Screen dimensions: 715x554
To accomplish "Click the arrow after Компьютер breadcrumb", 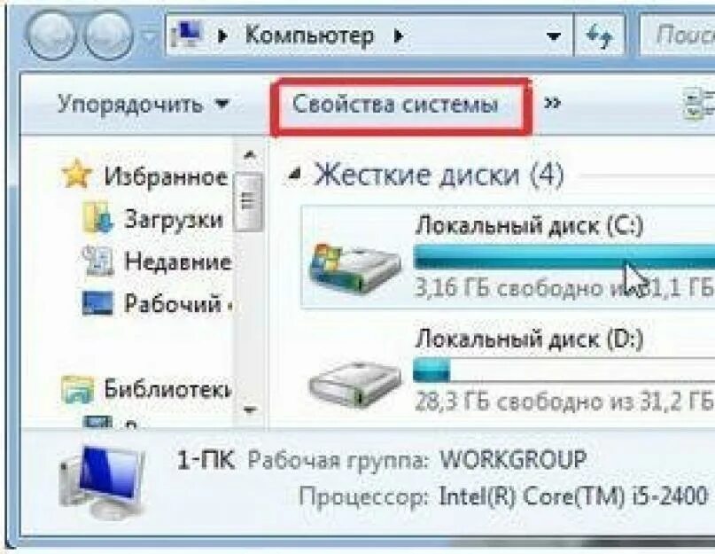I will [398, 35].
